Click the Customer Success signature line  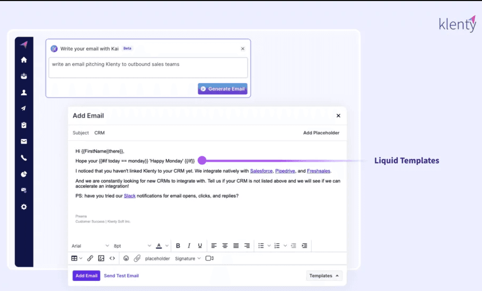click(103, 222)
